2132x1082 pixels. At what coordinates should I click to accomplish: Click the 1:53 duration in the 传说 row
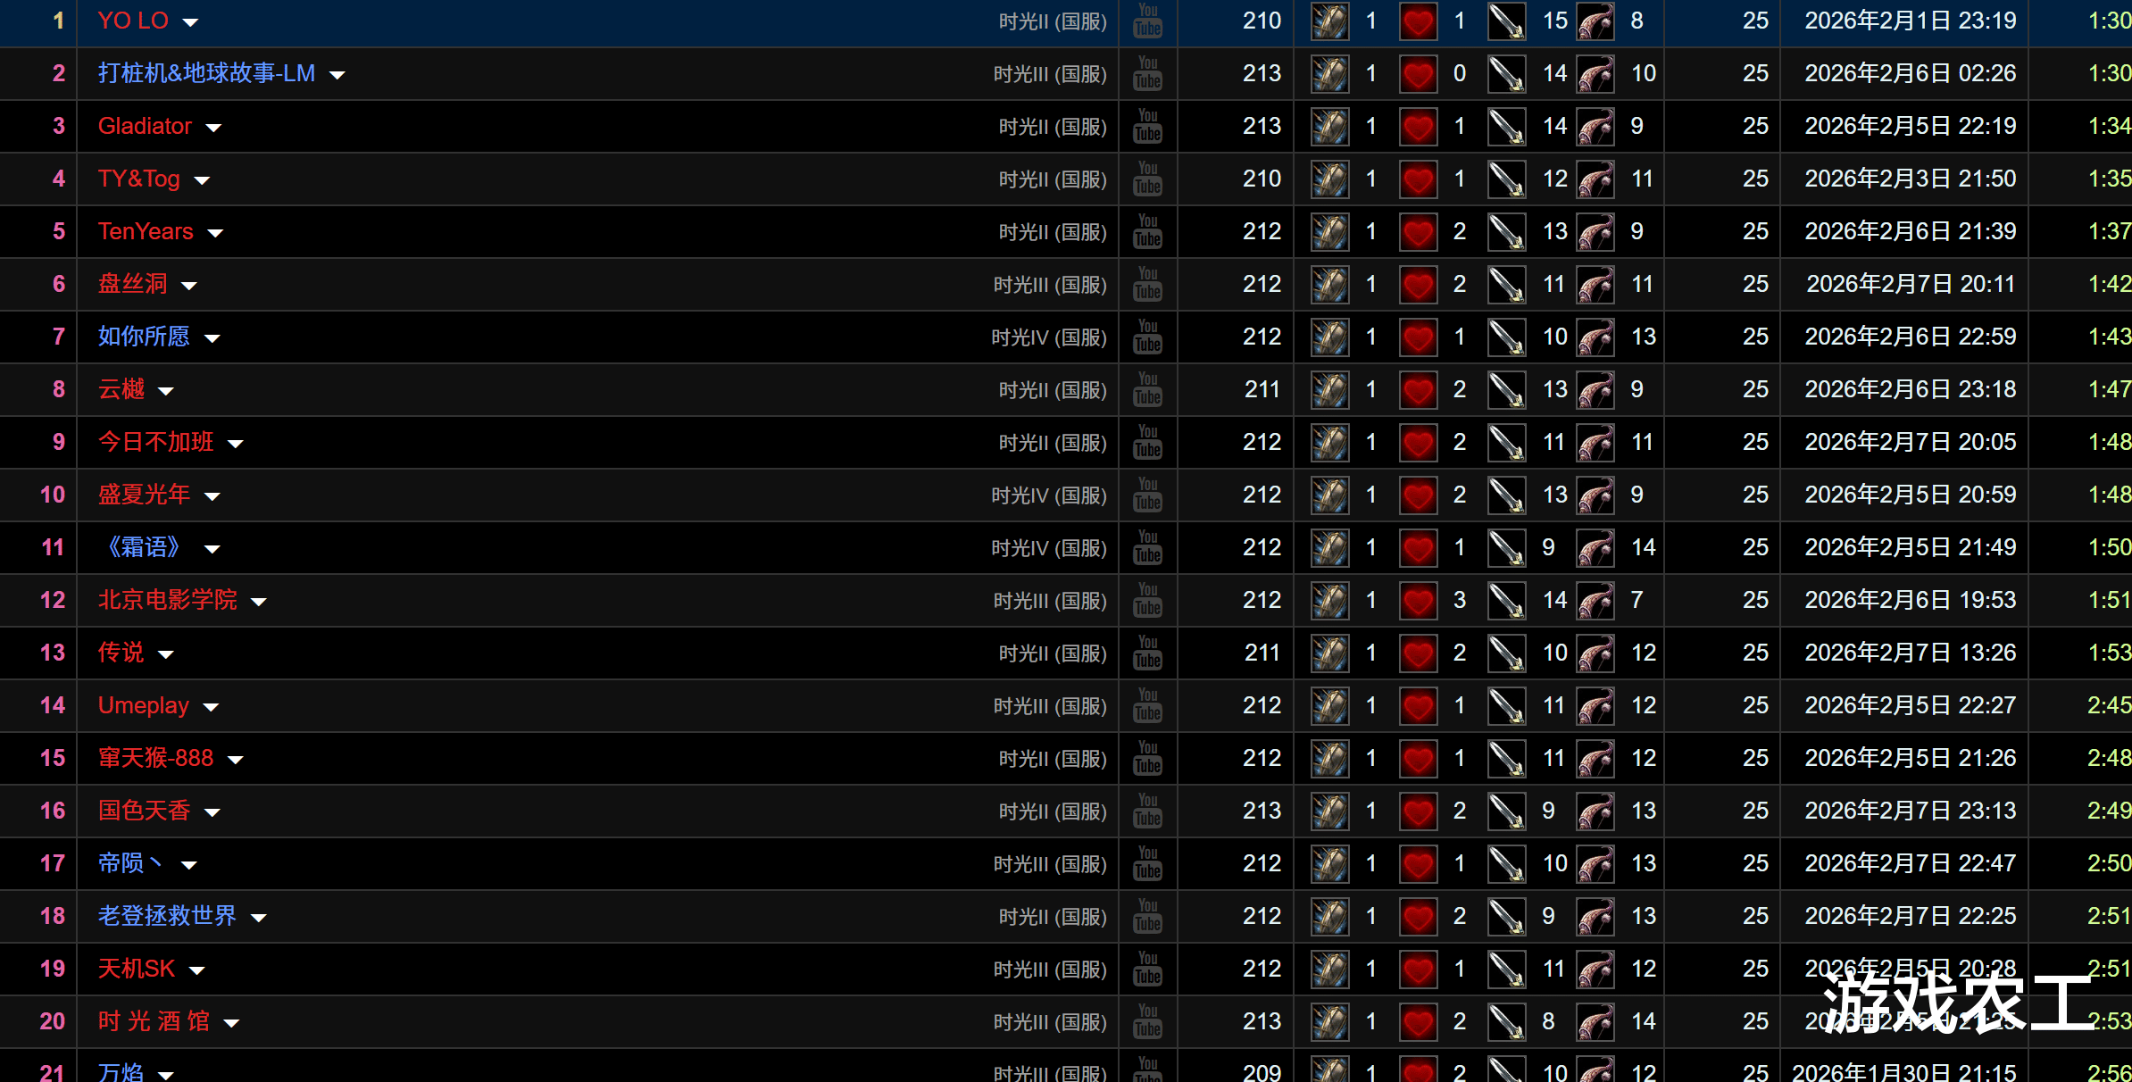[x=2109, y=653]
